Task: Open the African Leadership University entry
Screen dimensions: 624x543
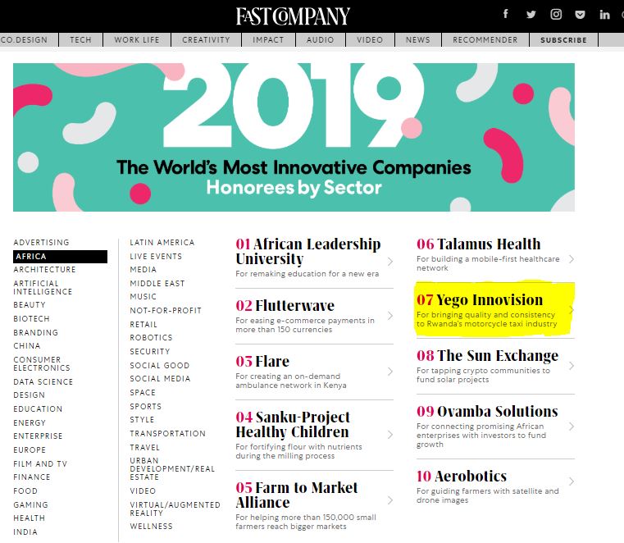Action: (308, 251)
